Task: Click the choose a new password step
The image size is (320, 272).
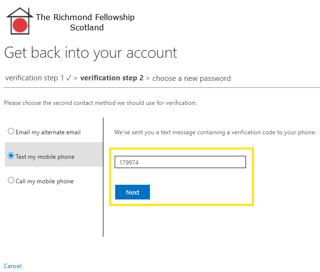Action: tap(192, 78)
